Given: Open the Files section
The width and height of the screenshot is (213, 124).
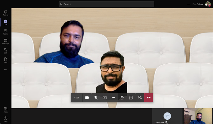Looking at the screenshot, I should (6, 60).
